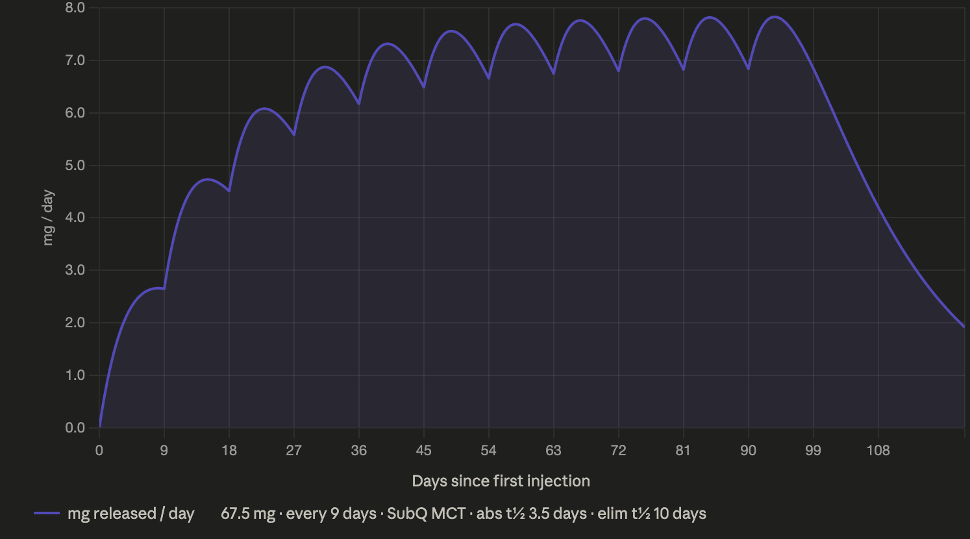Click the curve's trough at day 45
Image resolution: width=970 pixels, height=539 pixels.
click(424, 87)
